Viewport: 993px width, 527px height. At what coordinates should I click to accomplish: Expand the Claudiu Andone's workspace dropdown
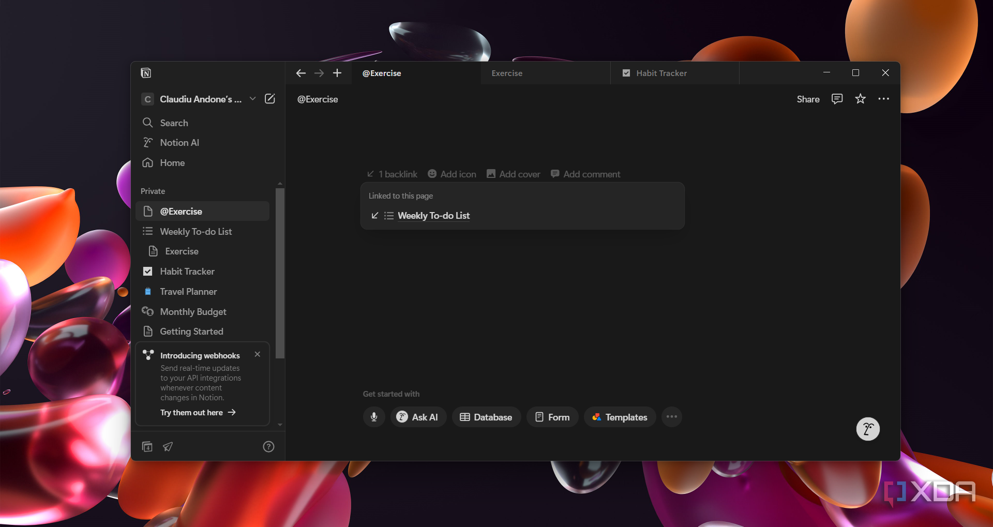coord(252,99)
